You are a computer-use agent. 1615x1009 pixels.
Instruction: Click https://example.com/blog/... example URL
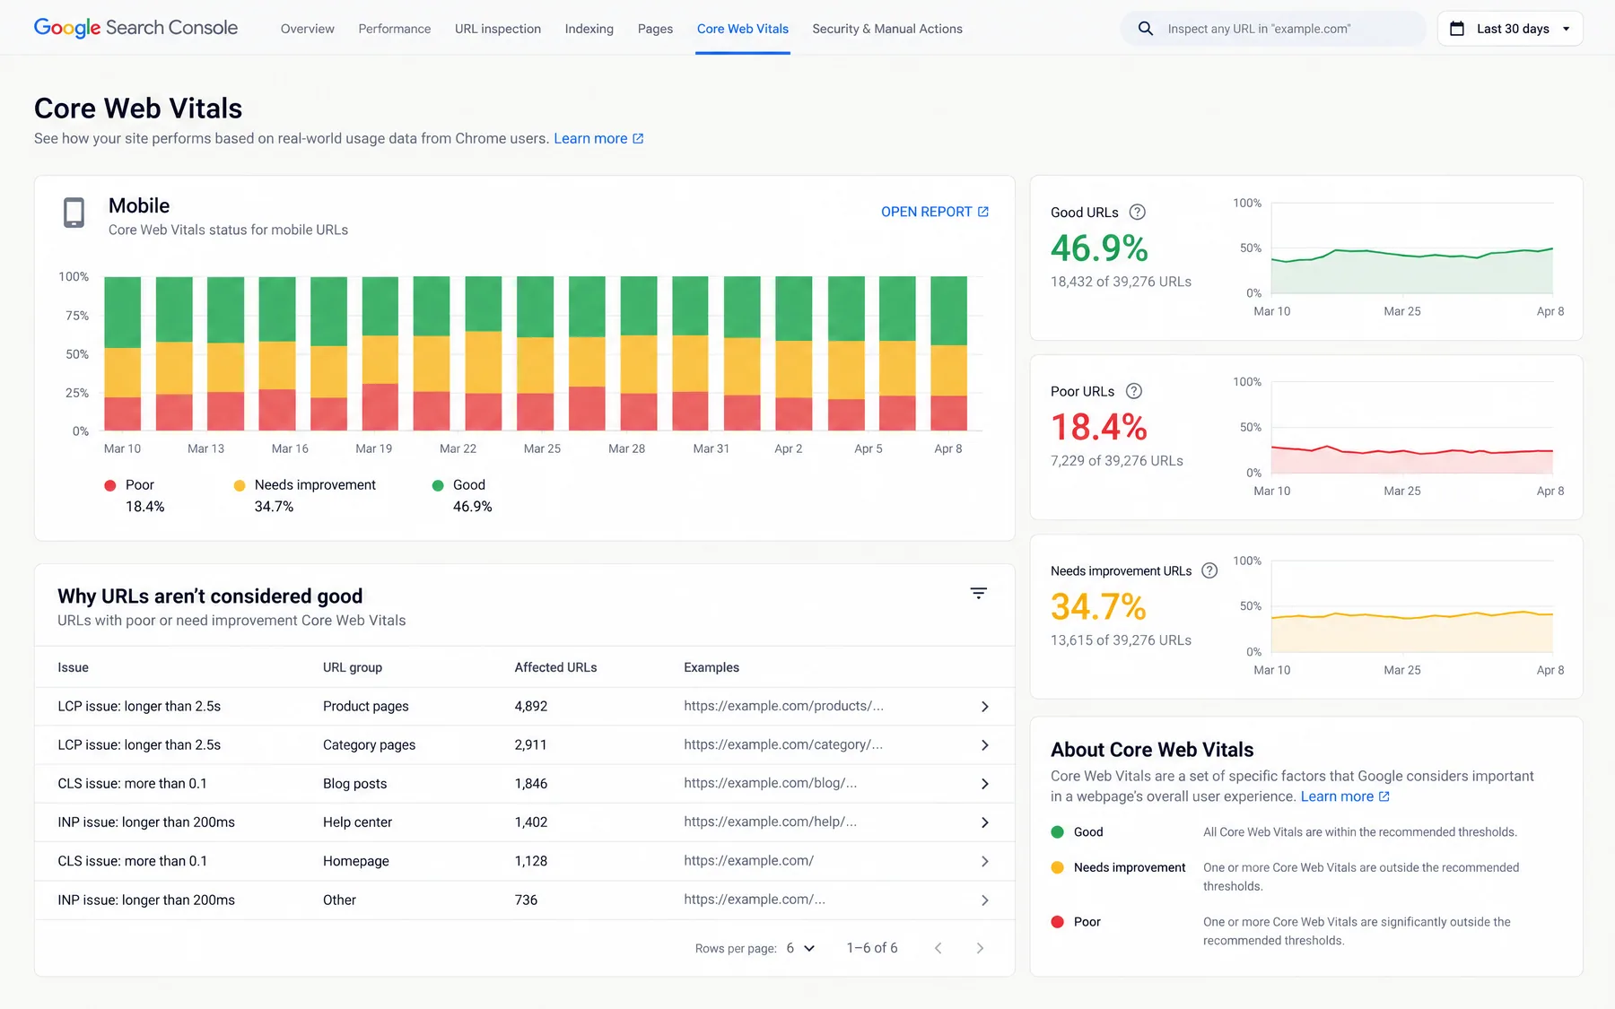click(x=770, y=783)
